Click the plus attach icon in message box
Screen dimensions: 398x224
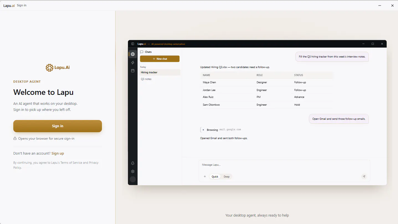tap(205, 177)
